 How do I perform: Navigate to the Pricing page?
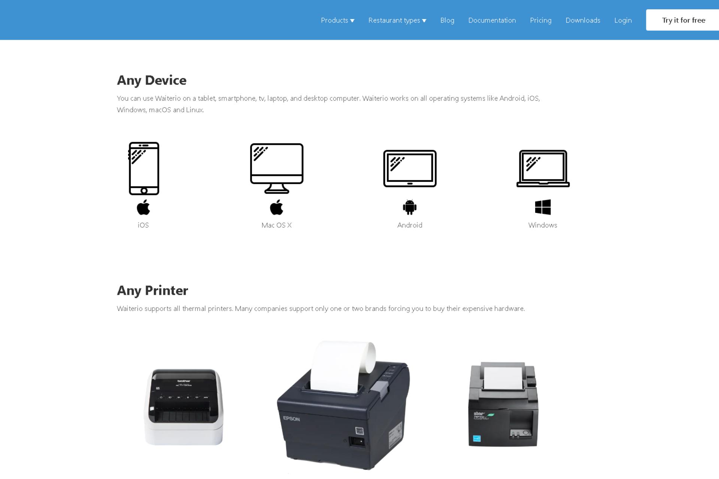[x=540, y=20]
